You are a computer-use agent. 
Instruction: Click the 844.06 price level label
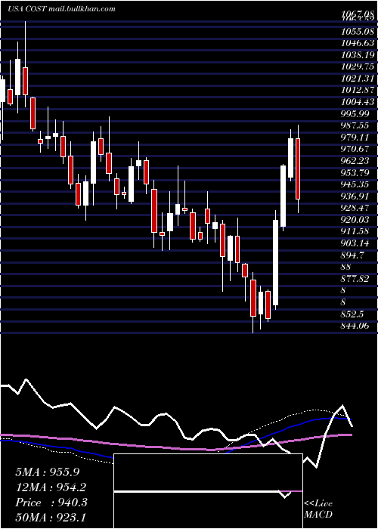[x=355, y=326]
